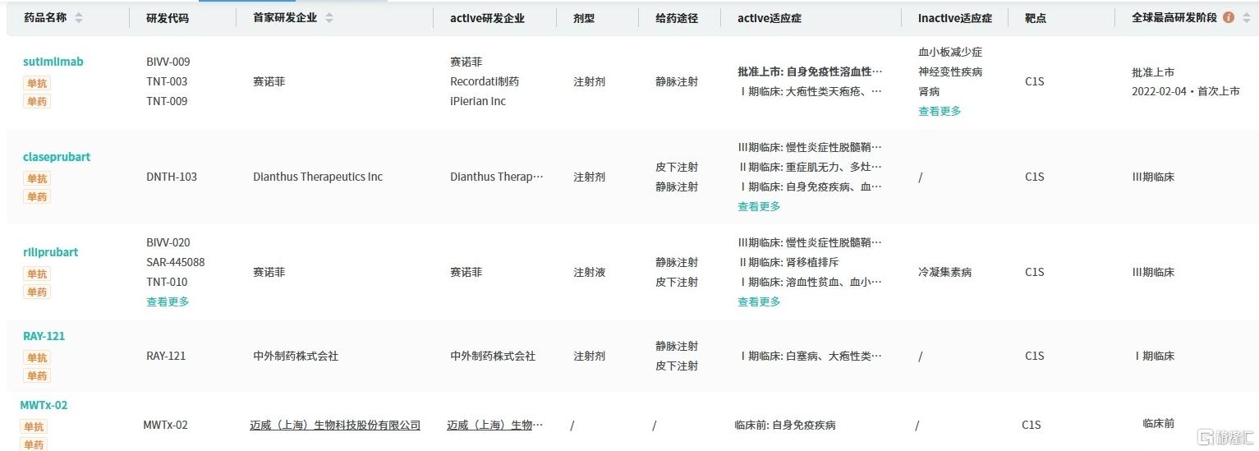Expand 查看更多 under claseprubart active适应症
This screenshot has width=1259, height=451.
point(759,206)
